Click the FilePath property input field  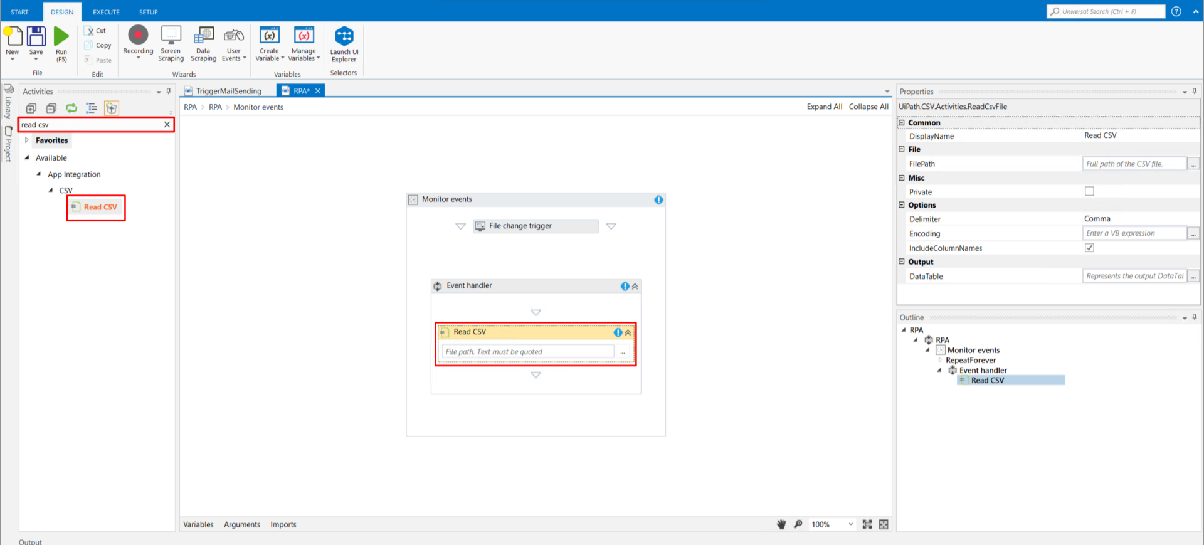pos(1134,164)
